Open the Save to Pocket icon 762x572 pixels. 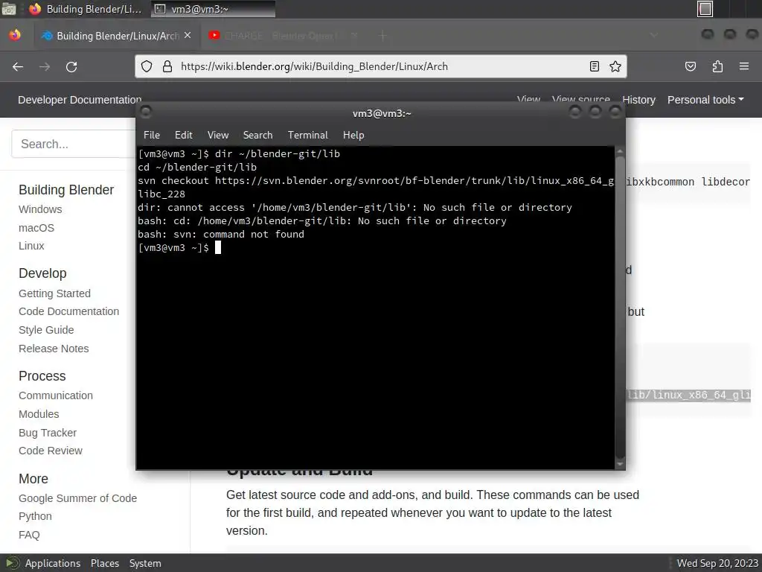(691, 66)
